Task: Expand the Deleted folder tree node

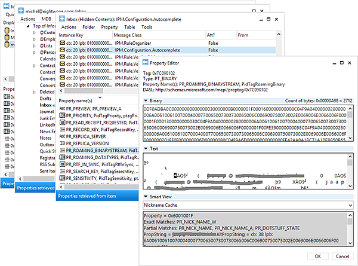Action: [x=34, y=92]
